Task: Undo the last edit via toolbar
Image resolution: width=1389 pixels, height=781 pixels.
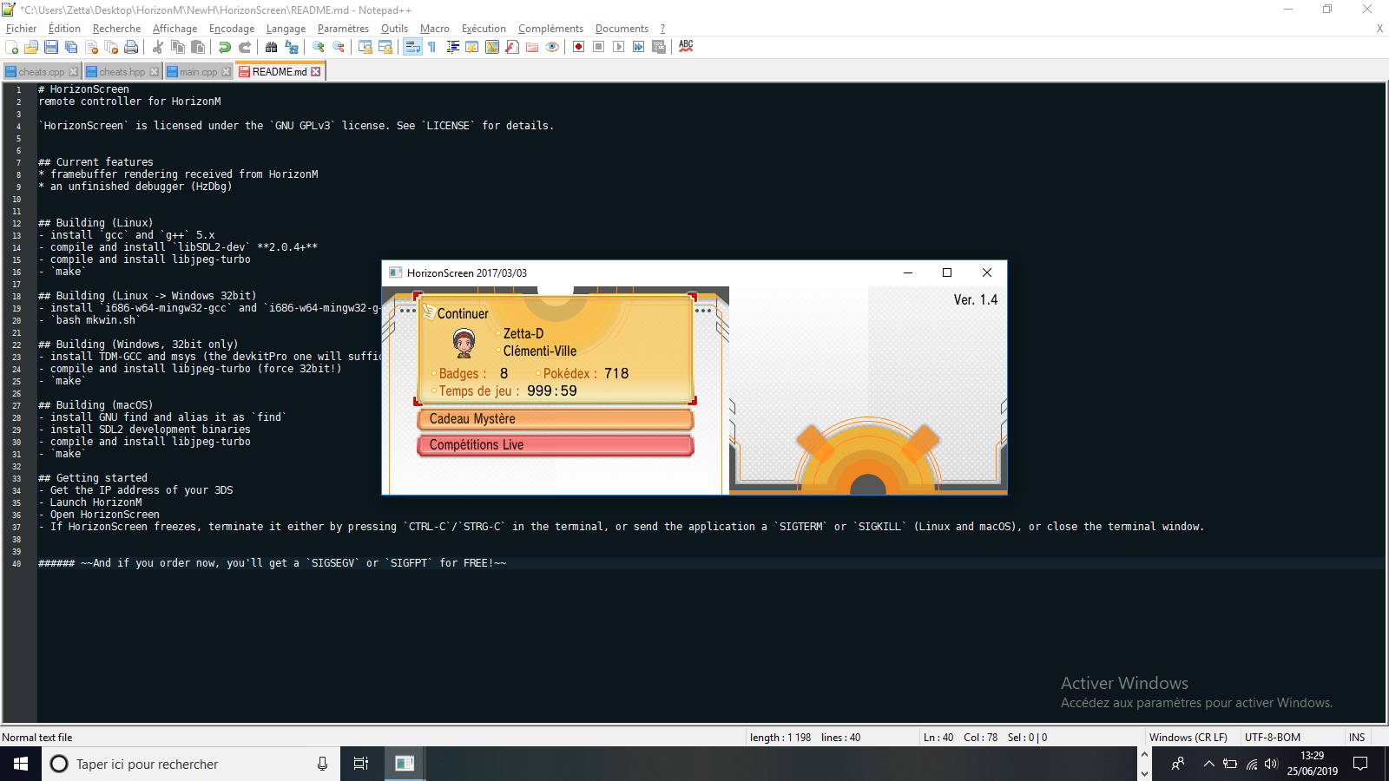Action: pyautogui.click(x=225, y=47)
